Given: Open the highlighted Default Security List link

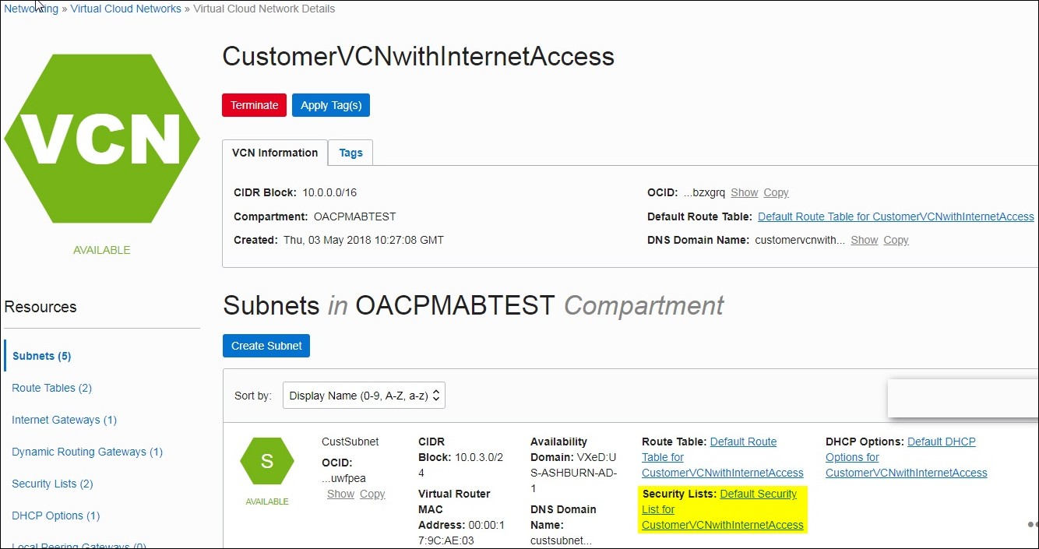Looking at the screenshot, I should tap(722, 510).
